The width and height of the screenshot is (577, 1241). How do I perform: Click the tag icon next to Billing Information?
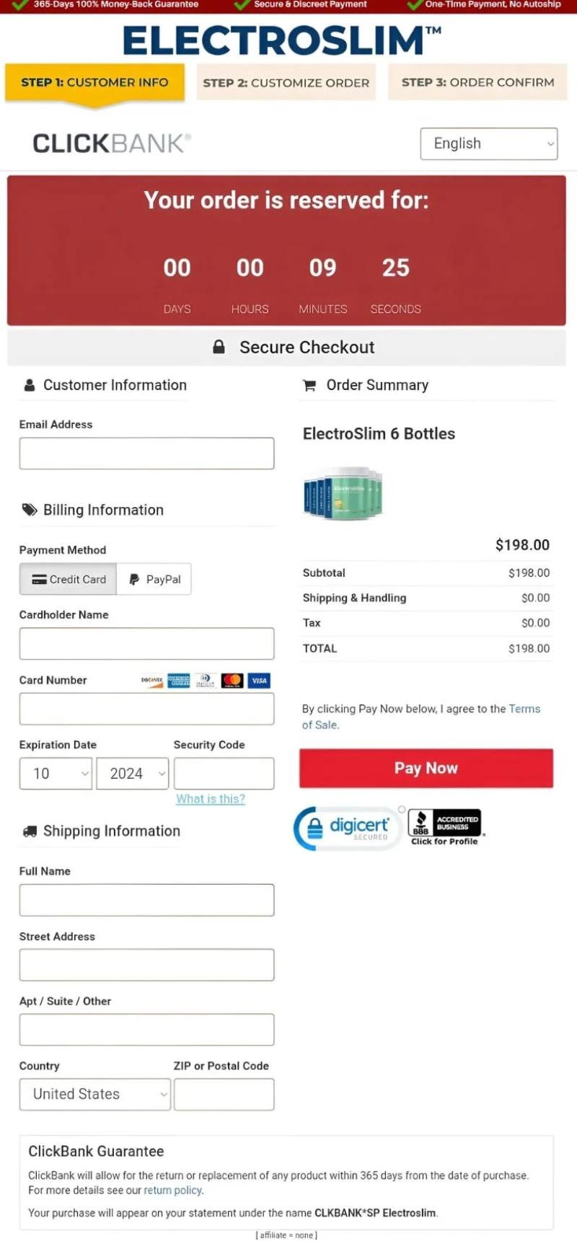tap(29, 509)
